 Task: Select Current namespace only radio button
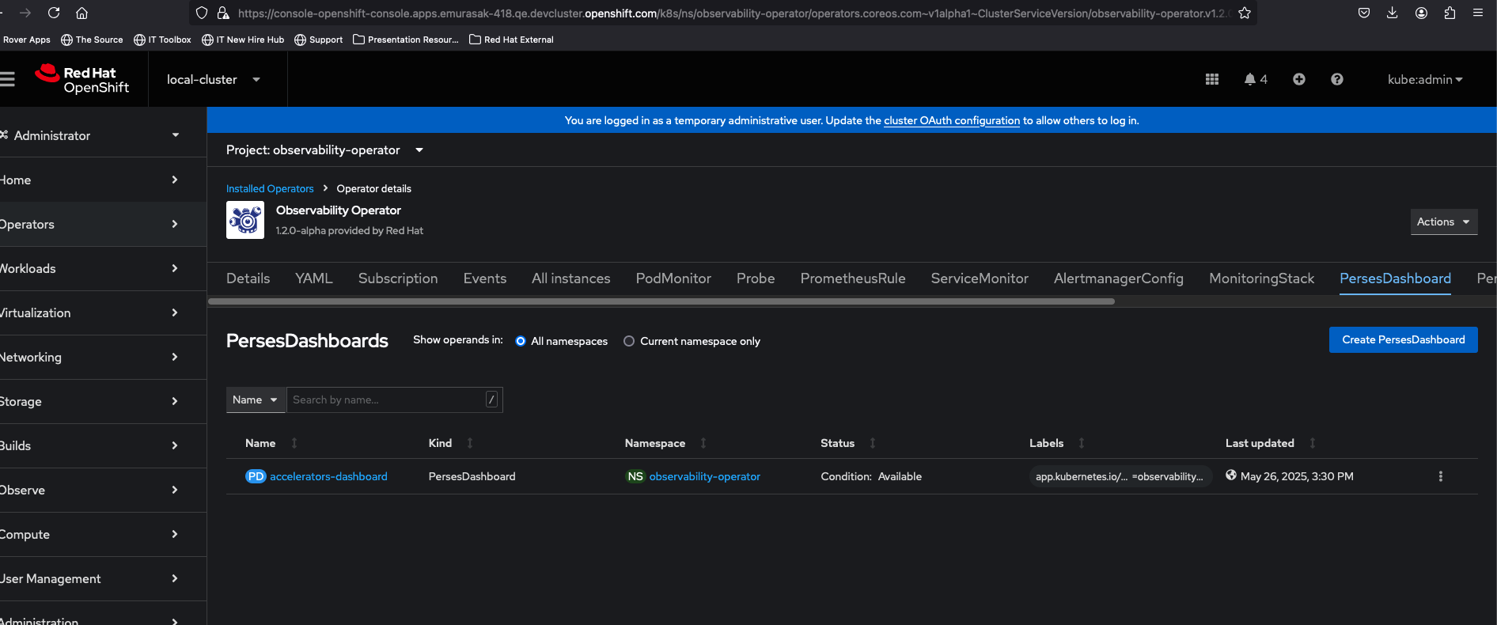pyautogui.click(x=629, y=341)
